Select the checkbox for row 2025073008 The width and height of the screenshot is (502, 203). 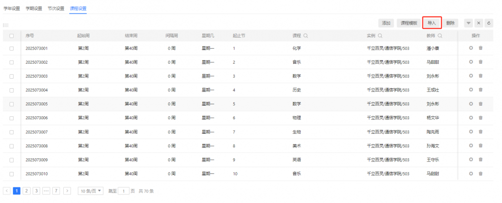(12, 146)
